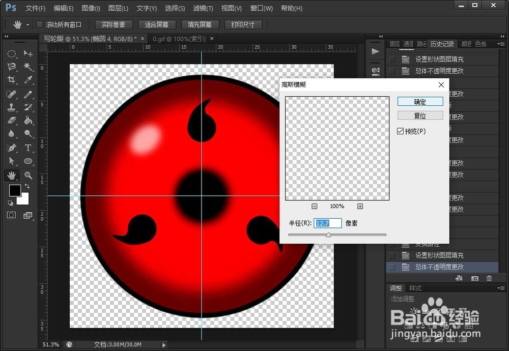Collapse the right panels double arrow

[x=502, y=36]
